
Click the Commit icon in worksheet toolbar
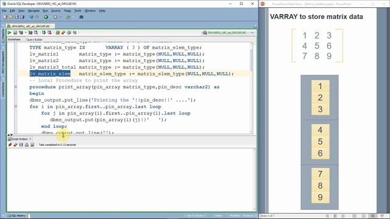click(44, 32)
